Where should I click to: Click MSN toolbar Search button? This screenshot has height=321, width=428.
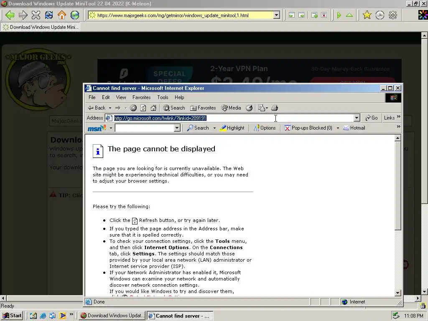pyautogui.click(x=198, y=128)
